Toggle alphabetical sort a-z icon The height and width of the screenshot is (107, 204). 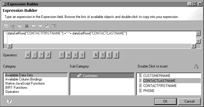[196, 66]
